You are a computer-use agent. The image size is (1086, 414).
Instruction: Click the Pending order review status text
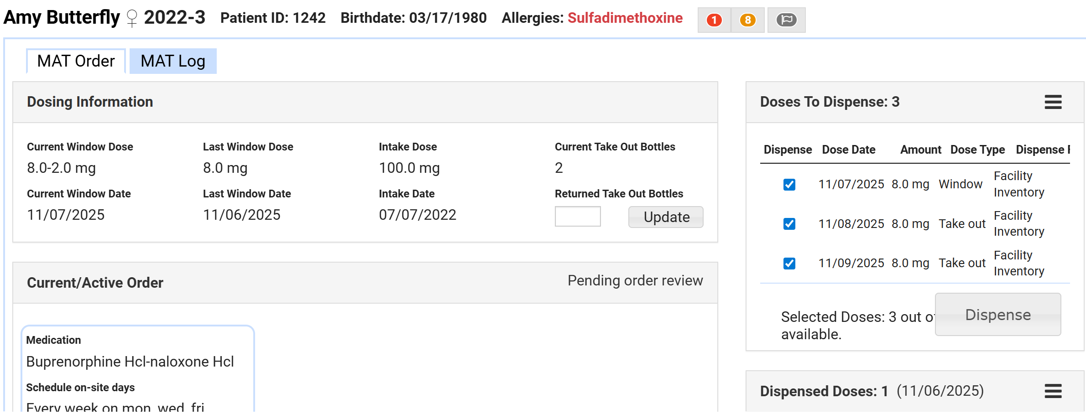coord(635,281)
